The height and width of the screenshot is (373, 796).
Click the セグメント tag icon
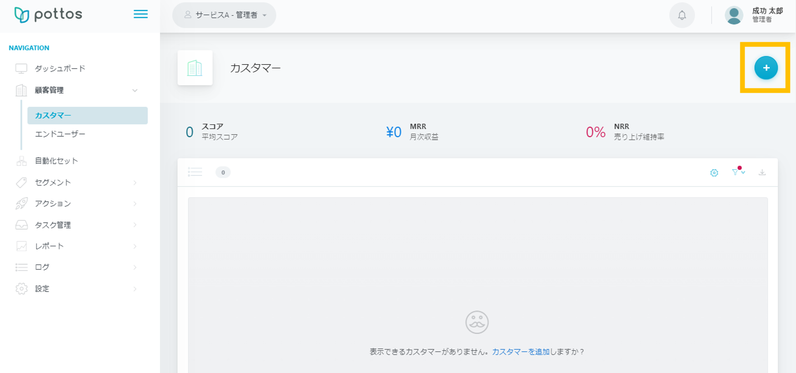pyautogui.click(x=21, y=182)
